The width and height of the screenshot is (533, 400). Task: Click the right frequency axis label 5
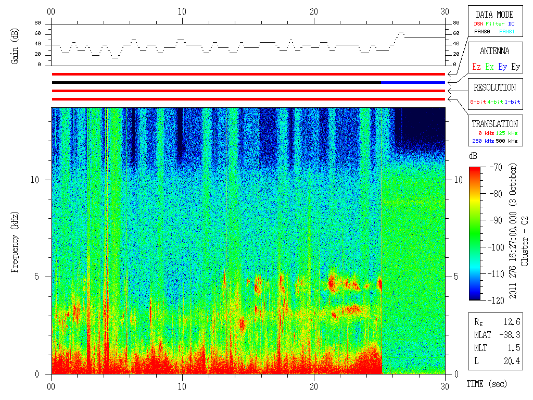[x=456, y=277]
